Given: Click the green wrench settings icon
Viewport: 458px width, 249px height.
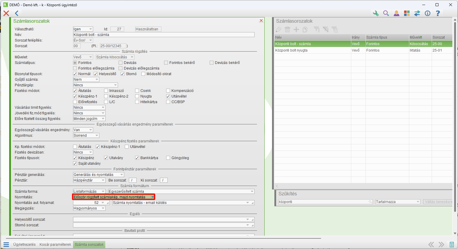Looking at the screenshot, I should click(376, 13).
